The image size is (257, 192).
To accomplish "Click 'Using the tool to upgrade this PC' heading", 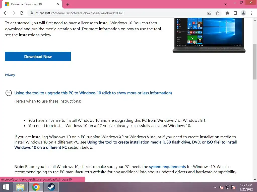I will click(93, 93).
